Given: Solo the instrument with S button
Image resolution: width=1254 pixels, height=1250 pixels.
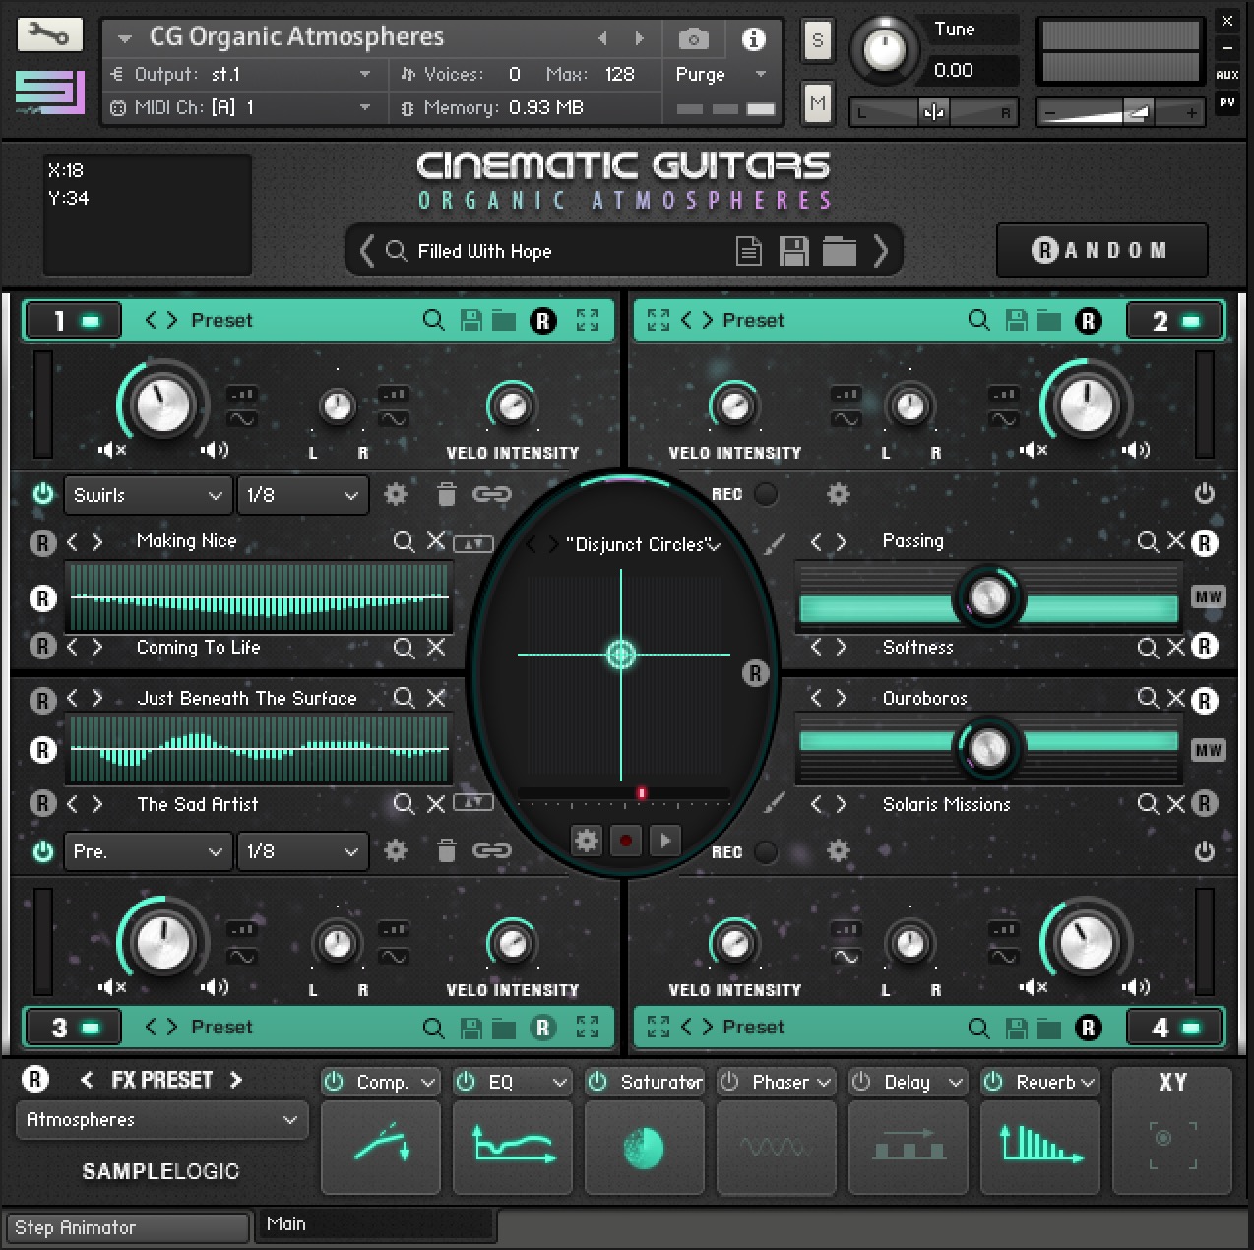Looking at the screenshot, I should (x=817, y=40).
